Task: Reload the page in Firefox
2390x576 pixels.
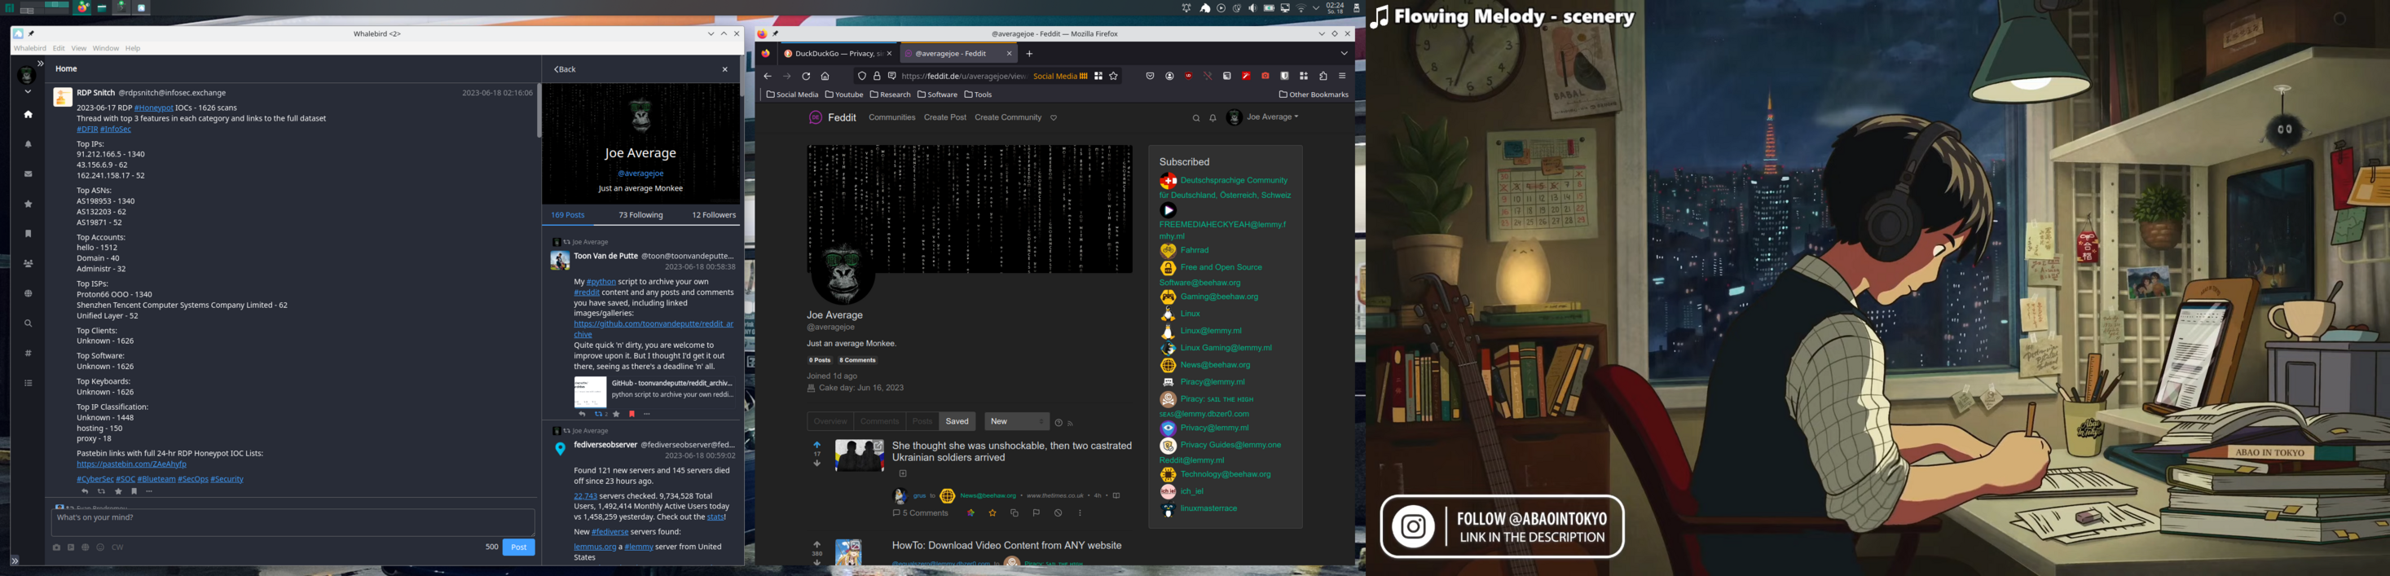Action: [806, 76]
